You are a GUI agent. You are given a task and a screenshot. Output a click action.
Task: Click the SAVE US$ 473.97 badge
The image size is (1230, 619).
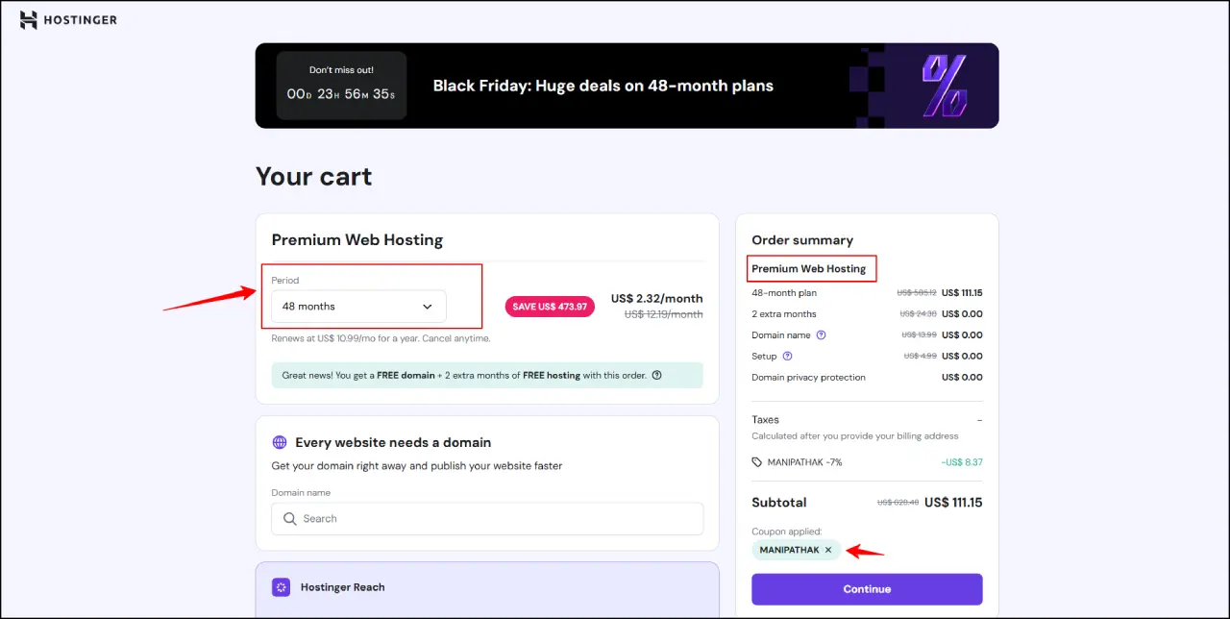point(549,306)
